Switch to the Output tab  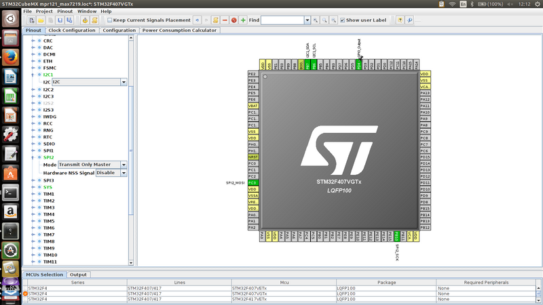click(x=78, y=274)
